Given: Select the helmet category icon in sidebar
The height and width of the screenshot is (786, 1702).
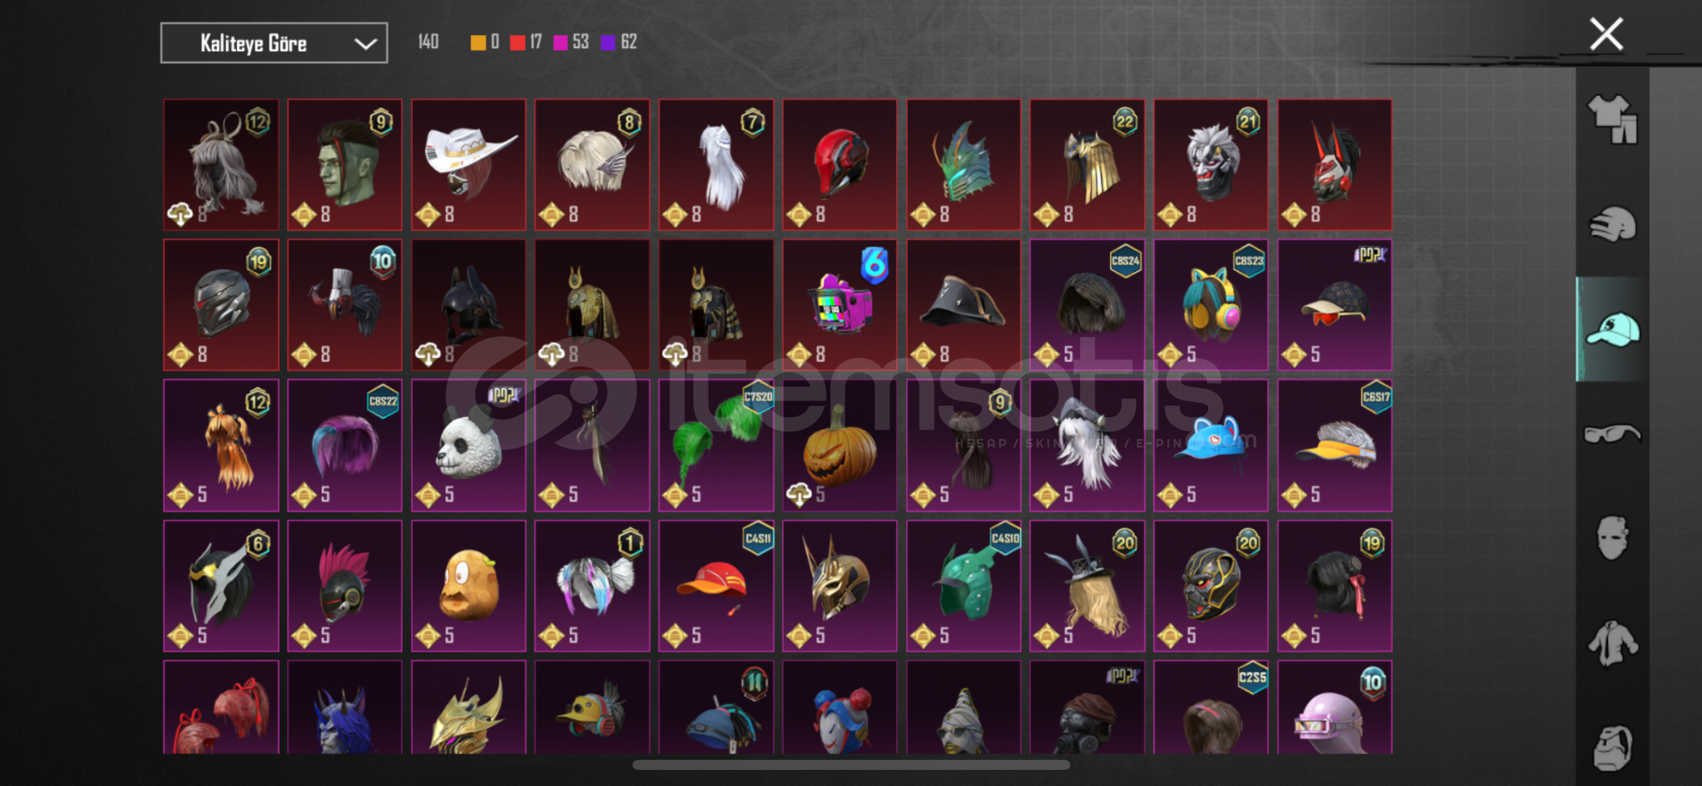Looking at the screenshot, I should (x=1612, y=224).
